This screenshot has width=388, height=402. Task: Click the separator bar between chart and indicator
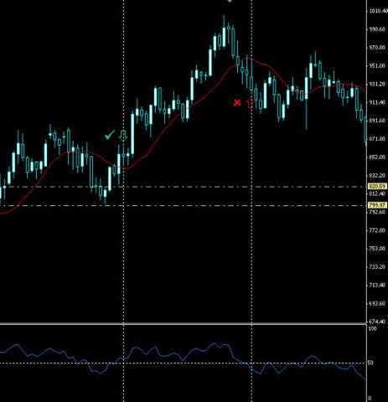point(183,324)
